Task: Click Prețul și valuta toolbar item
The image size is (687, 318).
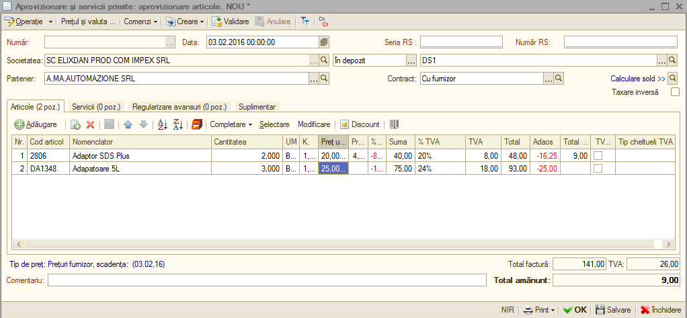Action: (x=88, y=21)
